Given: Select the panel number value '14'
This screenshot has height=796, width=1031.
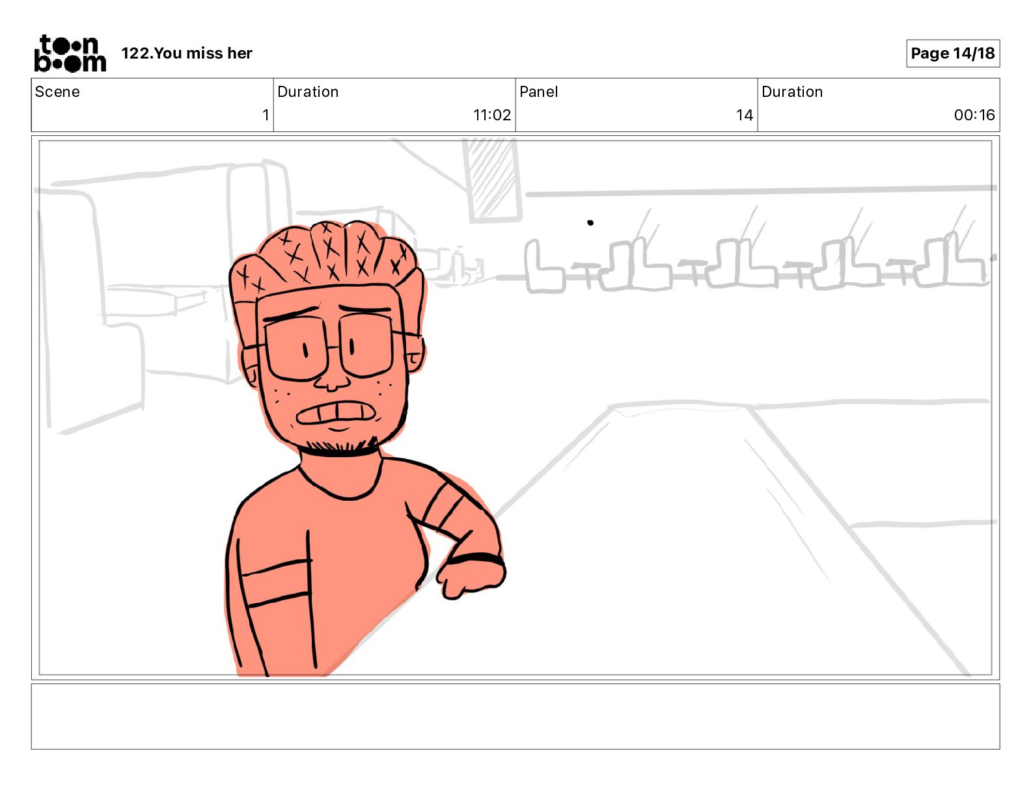Looking at the screenshot, I should (x=745, y=115).
